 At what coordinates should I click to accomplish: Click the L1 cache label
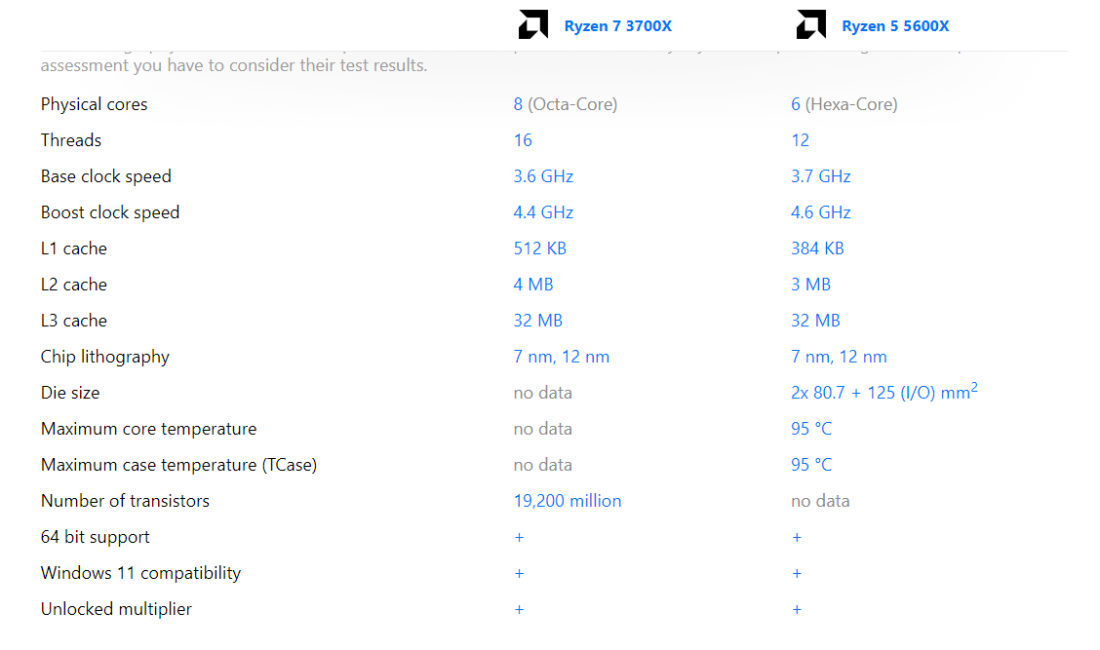74,249
